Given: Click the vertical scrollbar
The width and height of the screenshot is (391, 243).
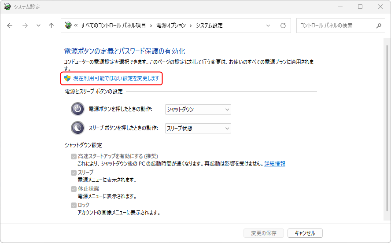Looking at the screenshot, I should [387, 129].
